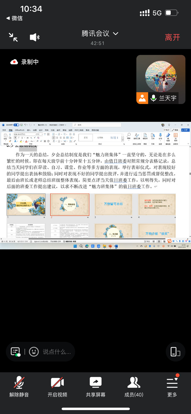Click the 一、常规总结 slide thumbnail
This screenshot has height=414, width=191.
pyautogui.click(x=70, y=204)
